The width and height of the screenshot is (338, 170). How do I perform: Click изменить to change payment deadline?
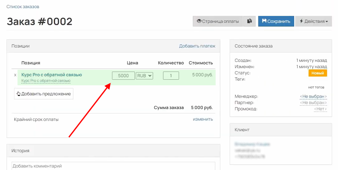[203, 119]
